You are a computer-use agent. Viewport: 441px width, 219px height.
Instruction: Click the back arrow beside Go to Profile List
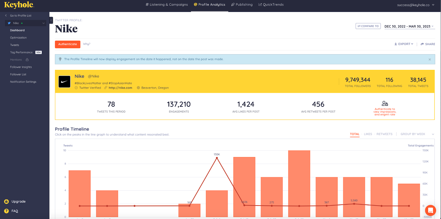pyautogui.click(x=6, y=16)
